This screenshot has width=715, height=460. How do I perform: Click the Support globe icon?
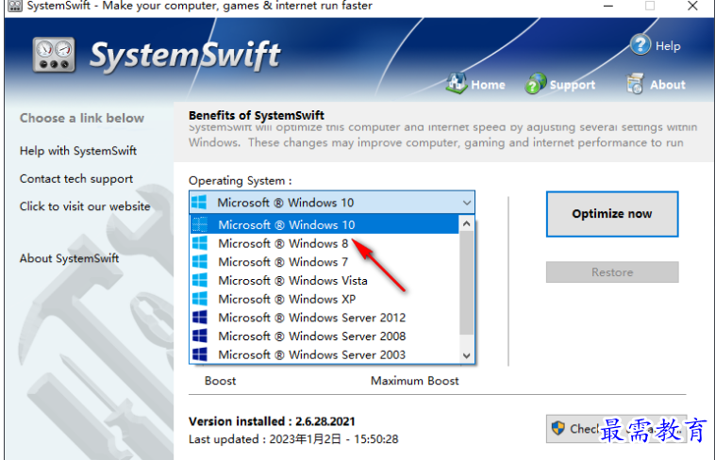tap(536, 84)
